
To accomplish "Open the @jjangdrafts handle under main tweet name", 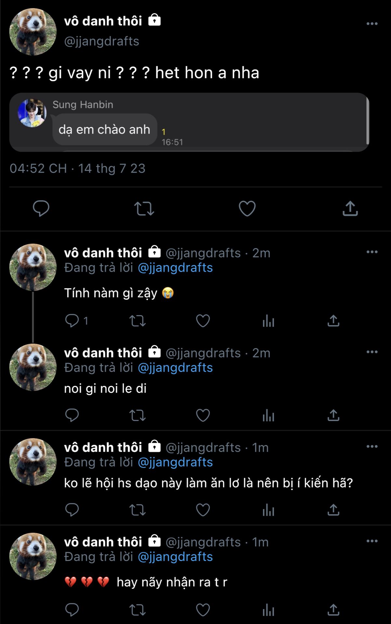I will coord(102,41).
